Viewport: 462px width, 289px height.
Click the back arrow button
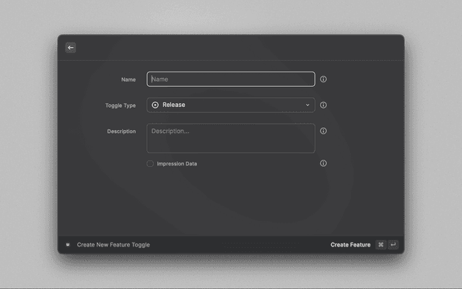pos(71,48)
